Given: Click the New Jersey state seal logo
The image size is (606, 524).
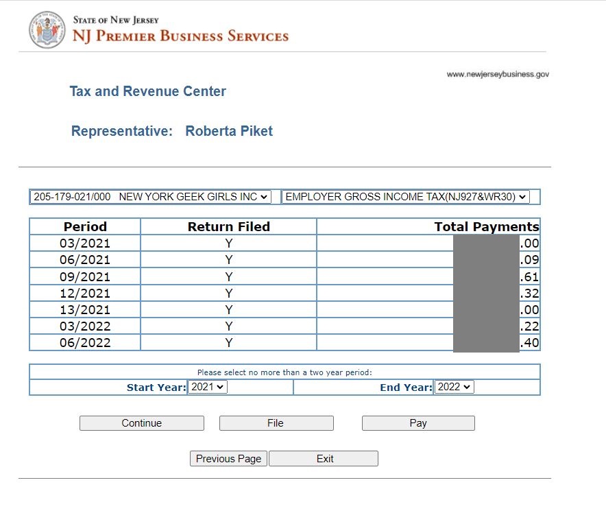Looking at the screenshot, I should (47, 30).
